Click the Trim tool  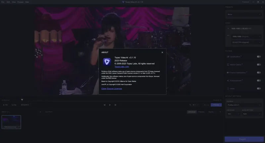(x=5, y=105)
